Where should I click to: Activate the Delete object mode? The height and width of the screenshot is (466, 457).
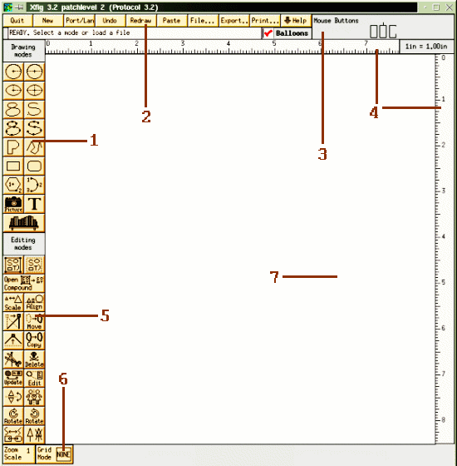click(34, 359)
